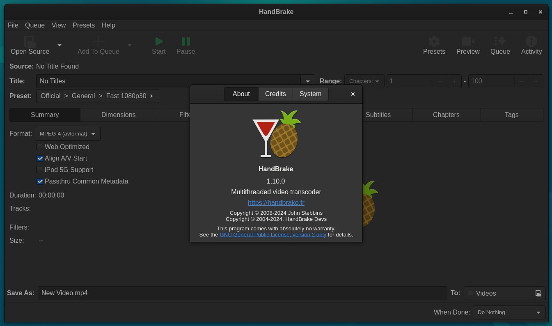Click the GNU General Public License link
This screenshot has width=552, height=326.
tap(273, 235)
